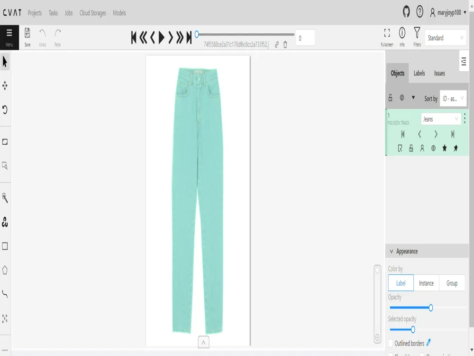Go to Jeans track first keyframe
This screenshot has height=356, width=474.
pos(402,134)
